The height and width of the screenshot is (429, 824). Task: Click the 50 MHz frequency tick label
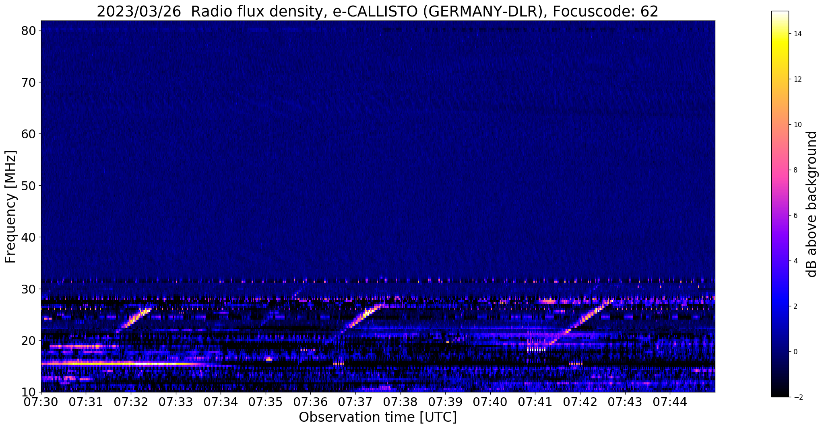click(x=29, y=186)
